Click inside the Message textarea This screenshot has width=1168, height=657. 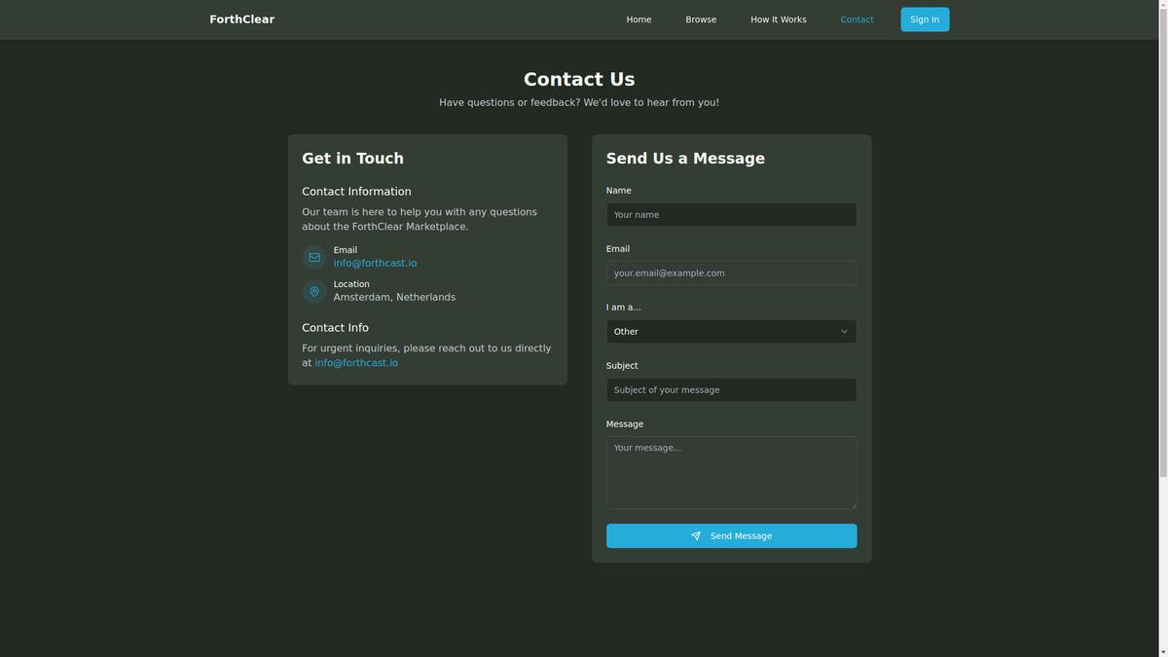pyautogui.click(x=730, y=472)
